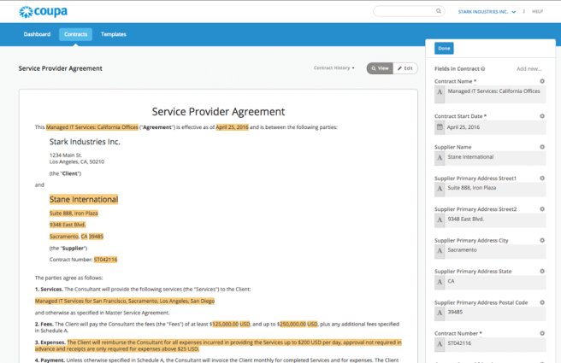Open Contract History dropdown
Viewport: 561px width, 363px height.
[334, 67]
